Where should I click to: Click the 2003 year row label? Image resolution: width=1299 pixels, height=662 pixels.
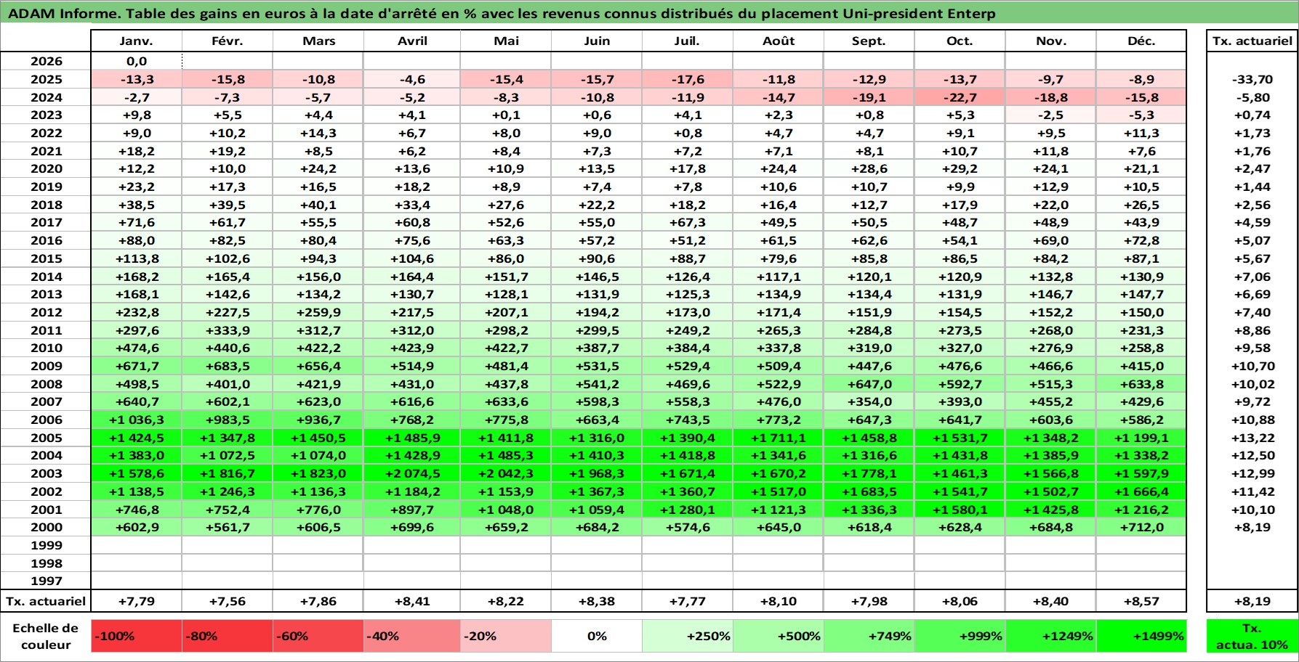point(46,473)
